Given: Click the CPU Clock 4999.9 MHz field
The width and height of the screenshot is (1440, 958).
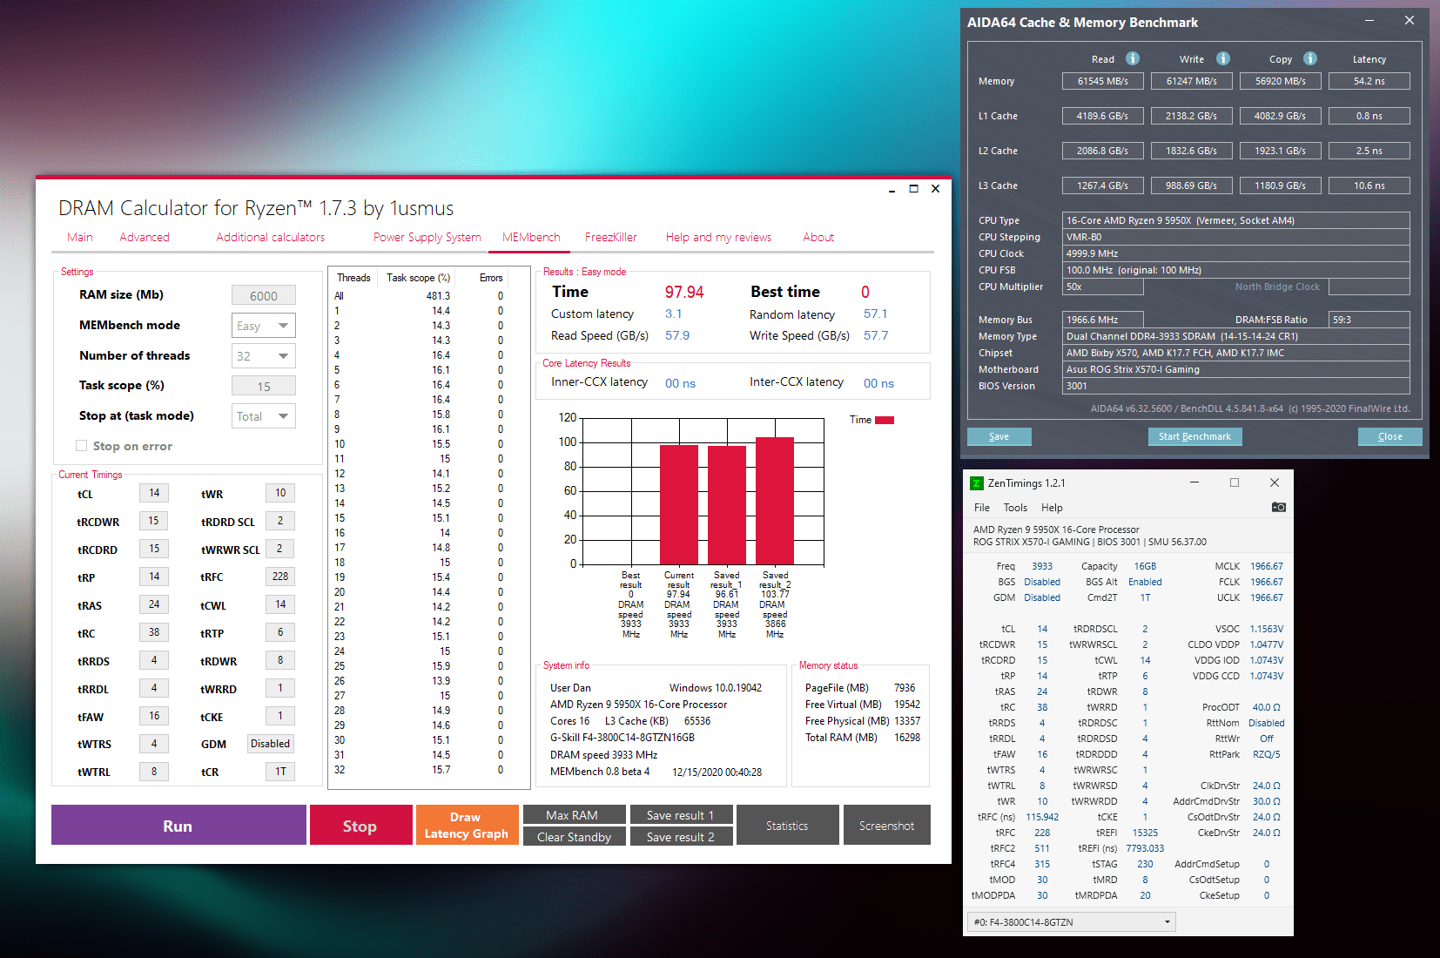Looking at the screenshot, I should (1236, 253).
